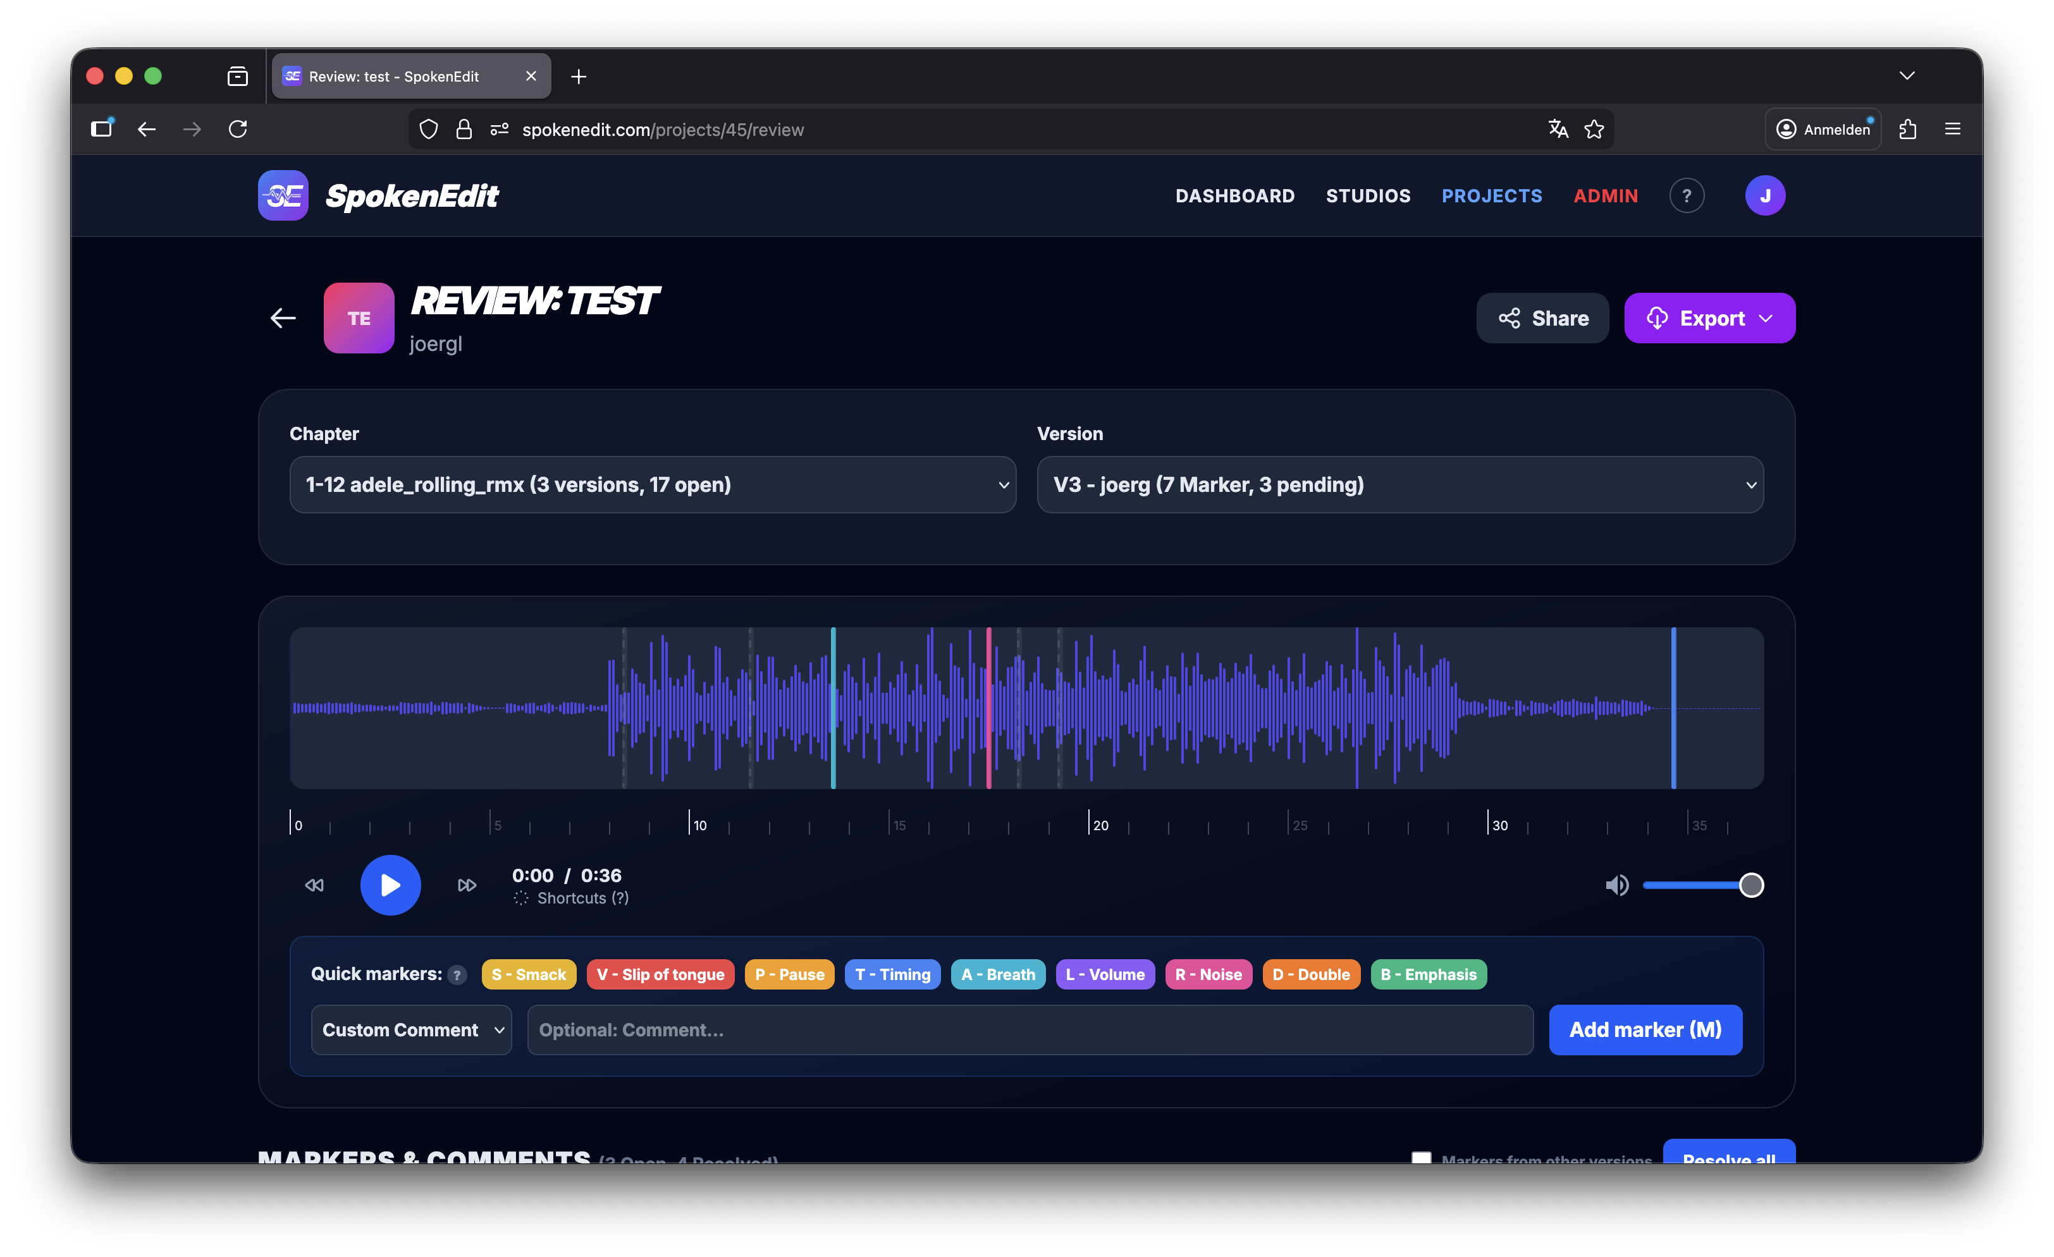Open the Studios nav item
This screenshot has height=1257, width=2054.
(1368, 196)
